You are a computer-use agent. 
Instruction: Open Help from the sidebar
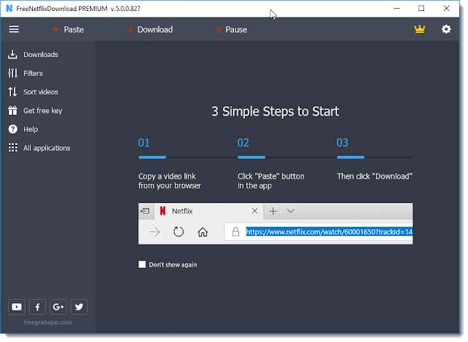(31, 130)
